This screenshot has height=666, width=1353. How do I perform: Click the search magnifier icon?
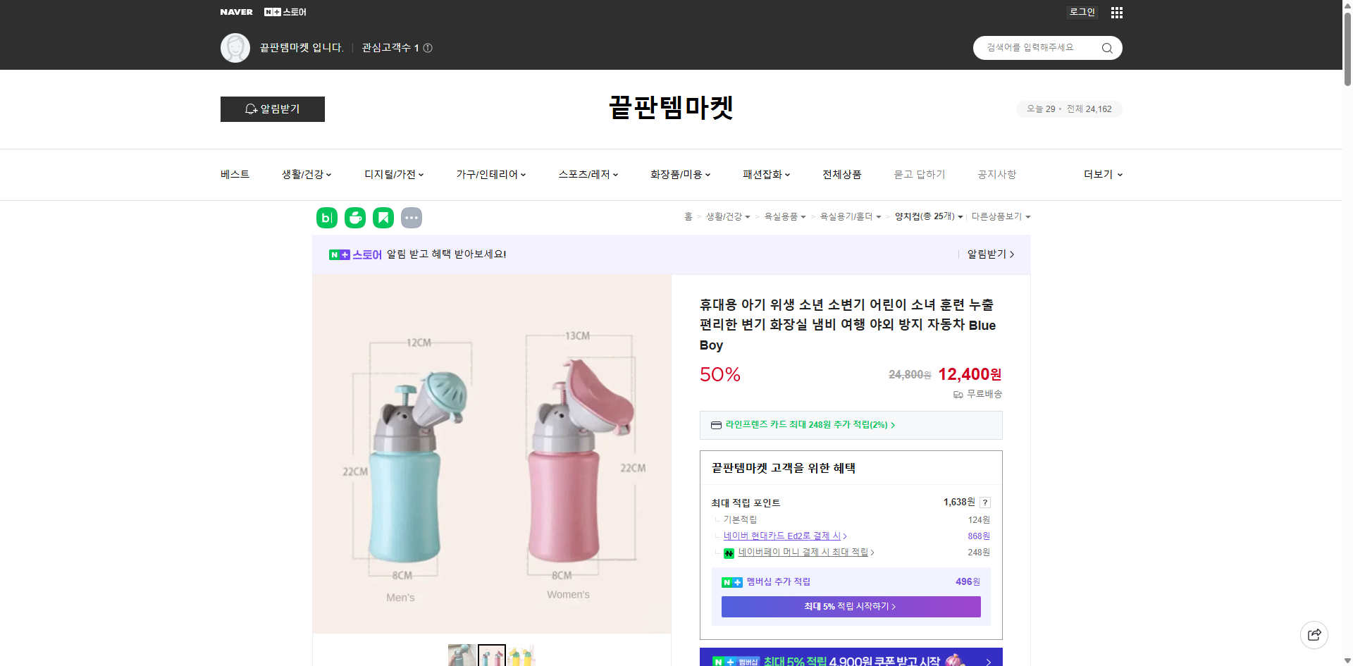[x=1106, y=48]
